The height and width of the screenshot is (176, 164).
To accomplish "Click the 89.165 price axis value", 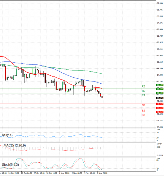I will pyautogui.click(x=160, y=49).
